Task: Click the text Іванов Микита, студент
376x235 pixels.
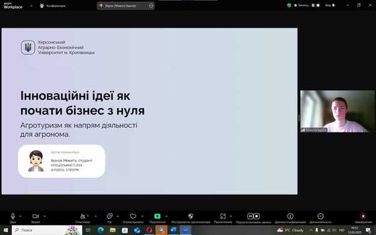Action: click(x=71, y=160)
